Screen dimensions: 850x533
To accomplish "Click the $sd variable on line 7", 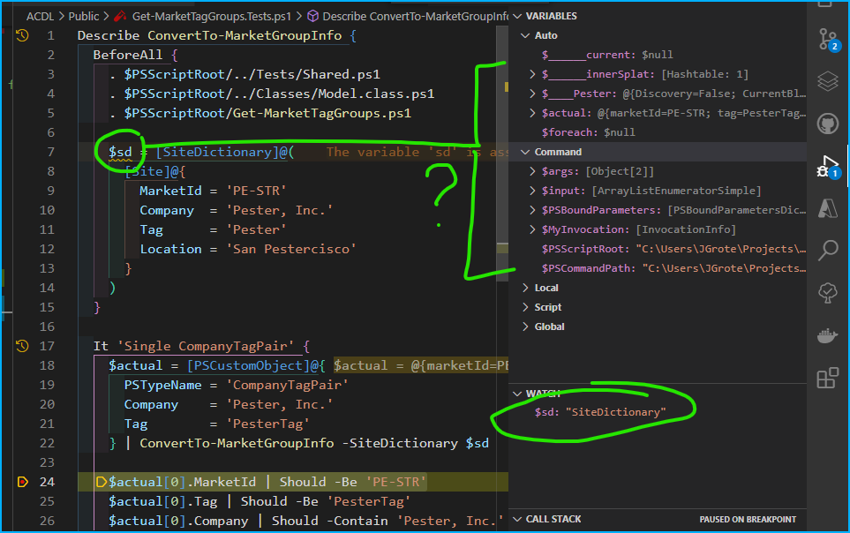I will point(120,152).
